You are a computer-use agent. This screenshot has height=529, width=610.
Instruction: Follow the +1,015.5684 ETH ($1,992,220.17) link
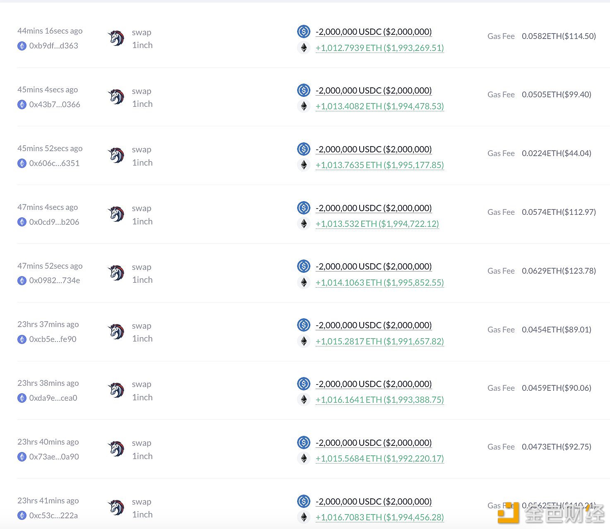[x=380, y=459]
